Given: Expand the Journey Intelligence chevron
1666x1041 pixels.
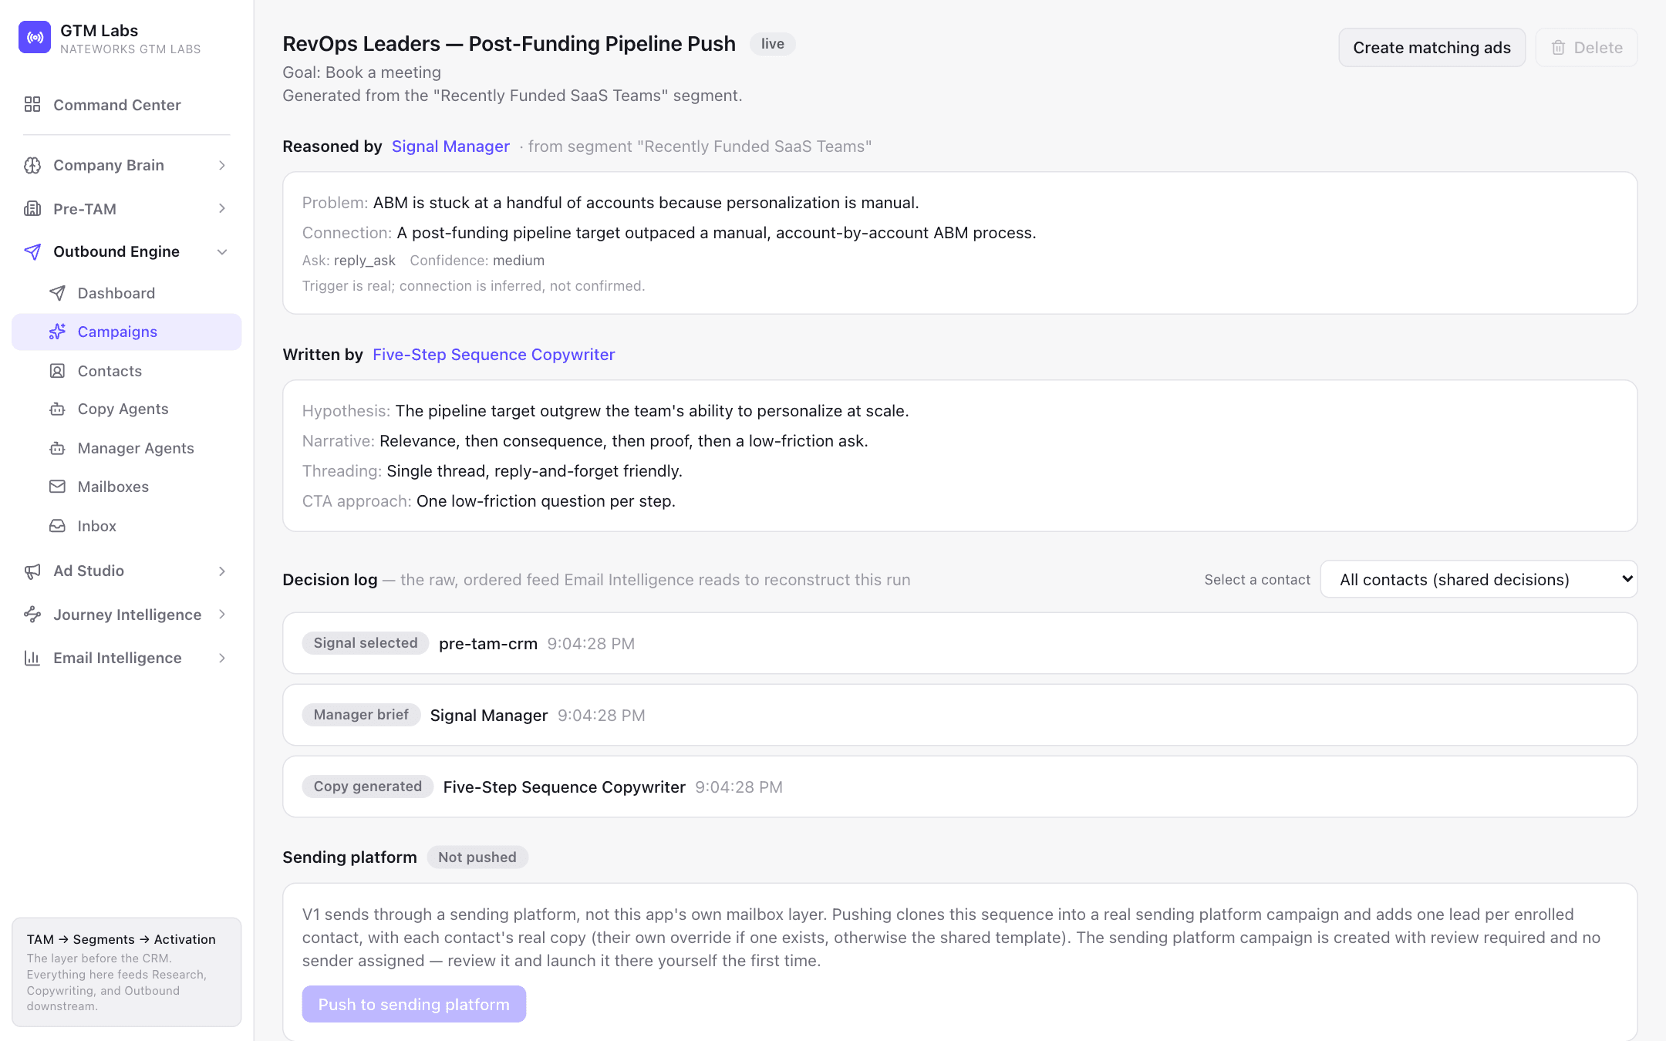Looking at the screenshot, I should (222, 615).
